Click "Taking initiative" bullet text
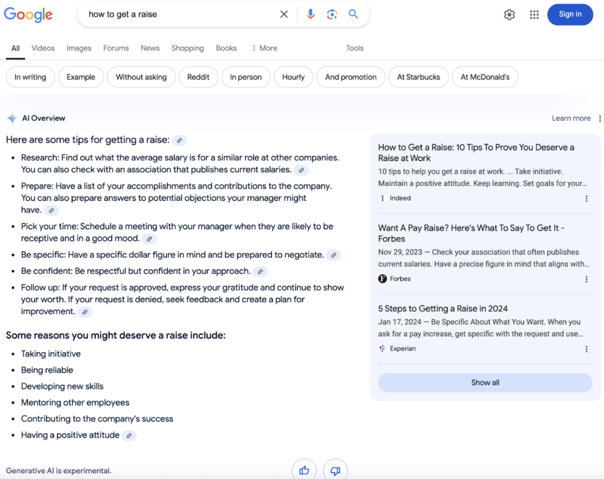 [x=51, y=354]
